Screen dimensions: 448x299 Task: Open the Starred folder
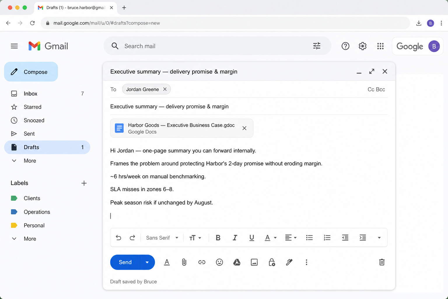click(47, 107)
